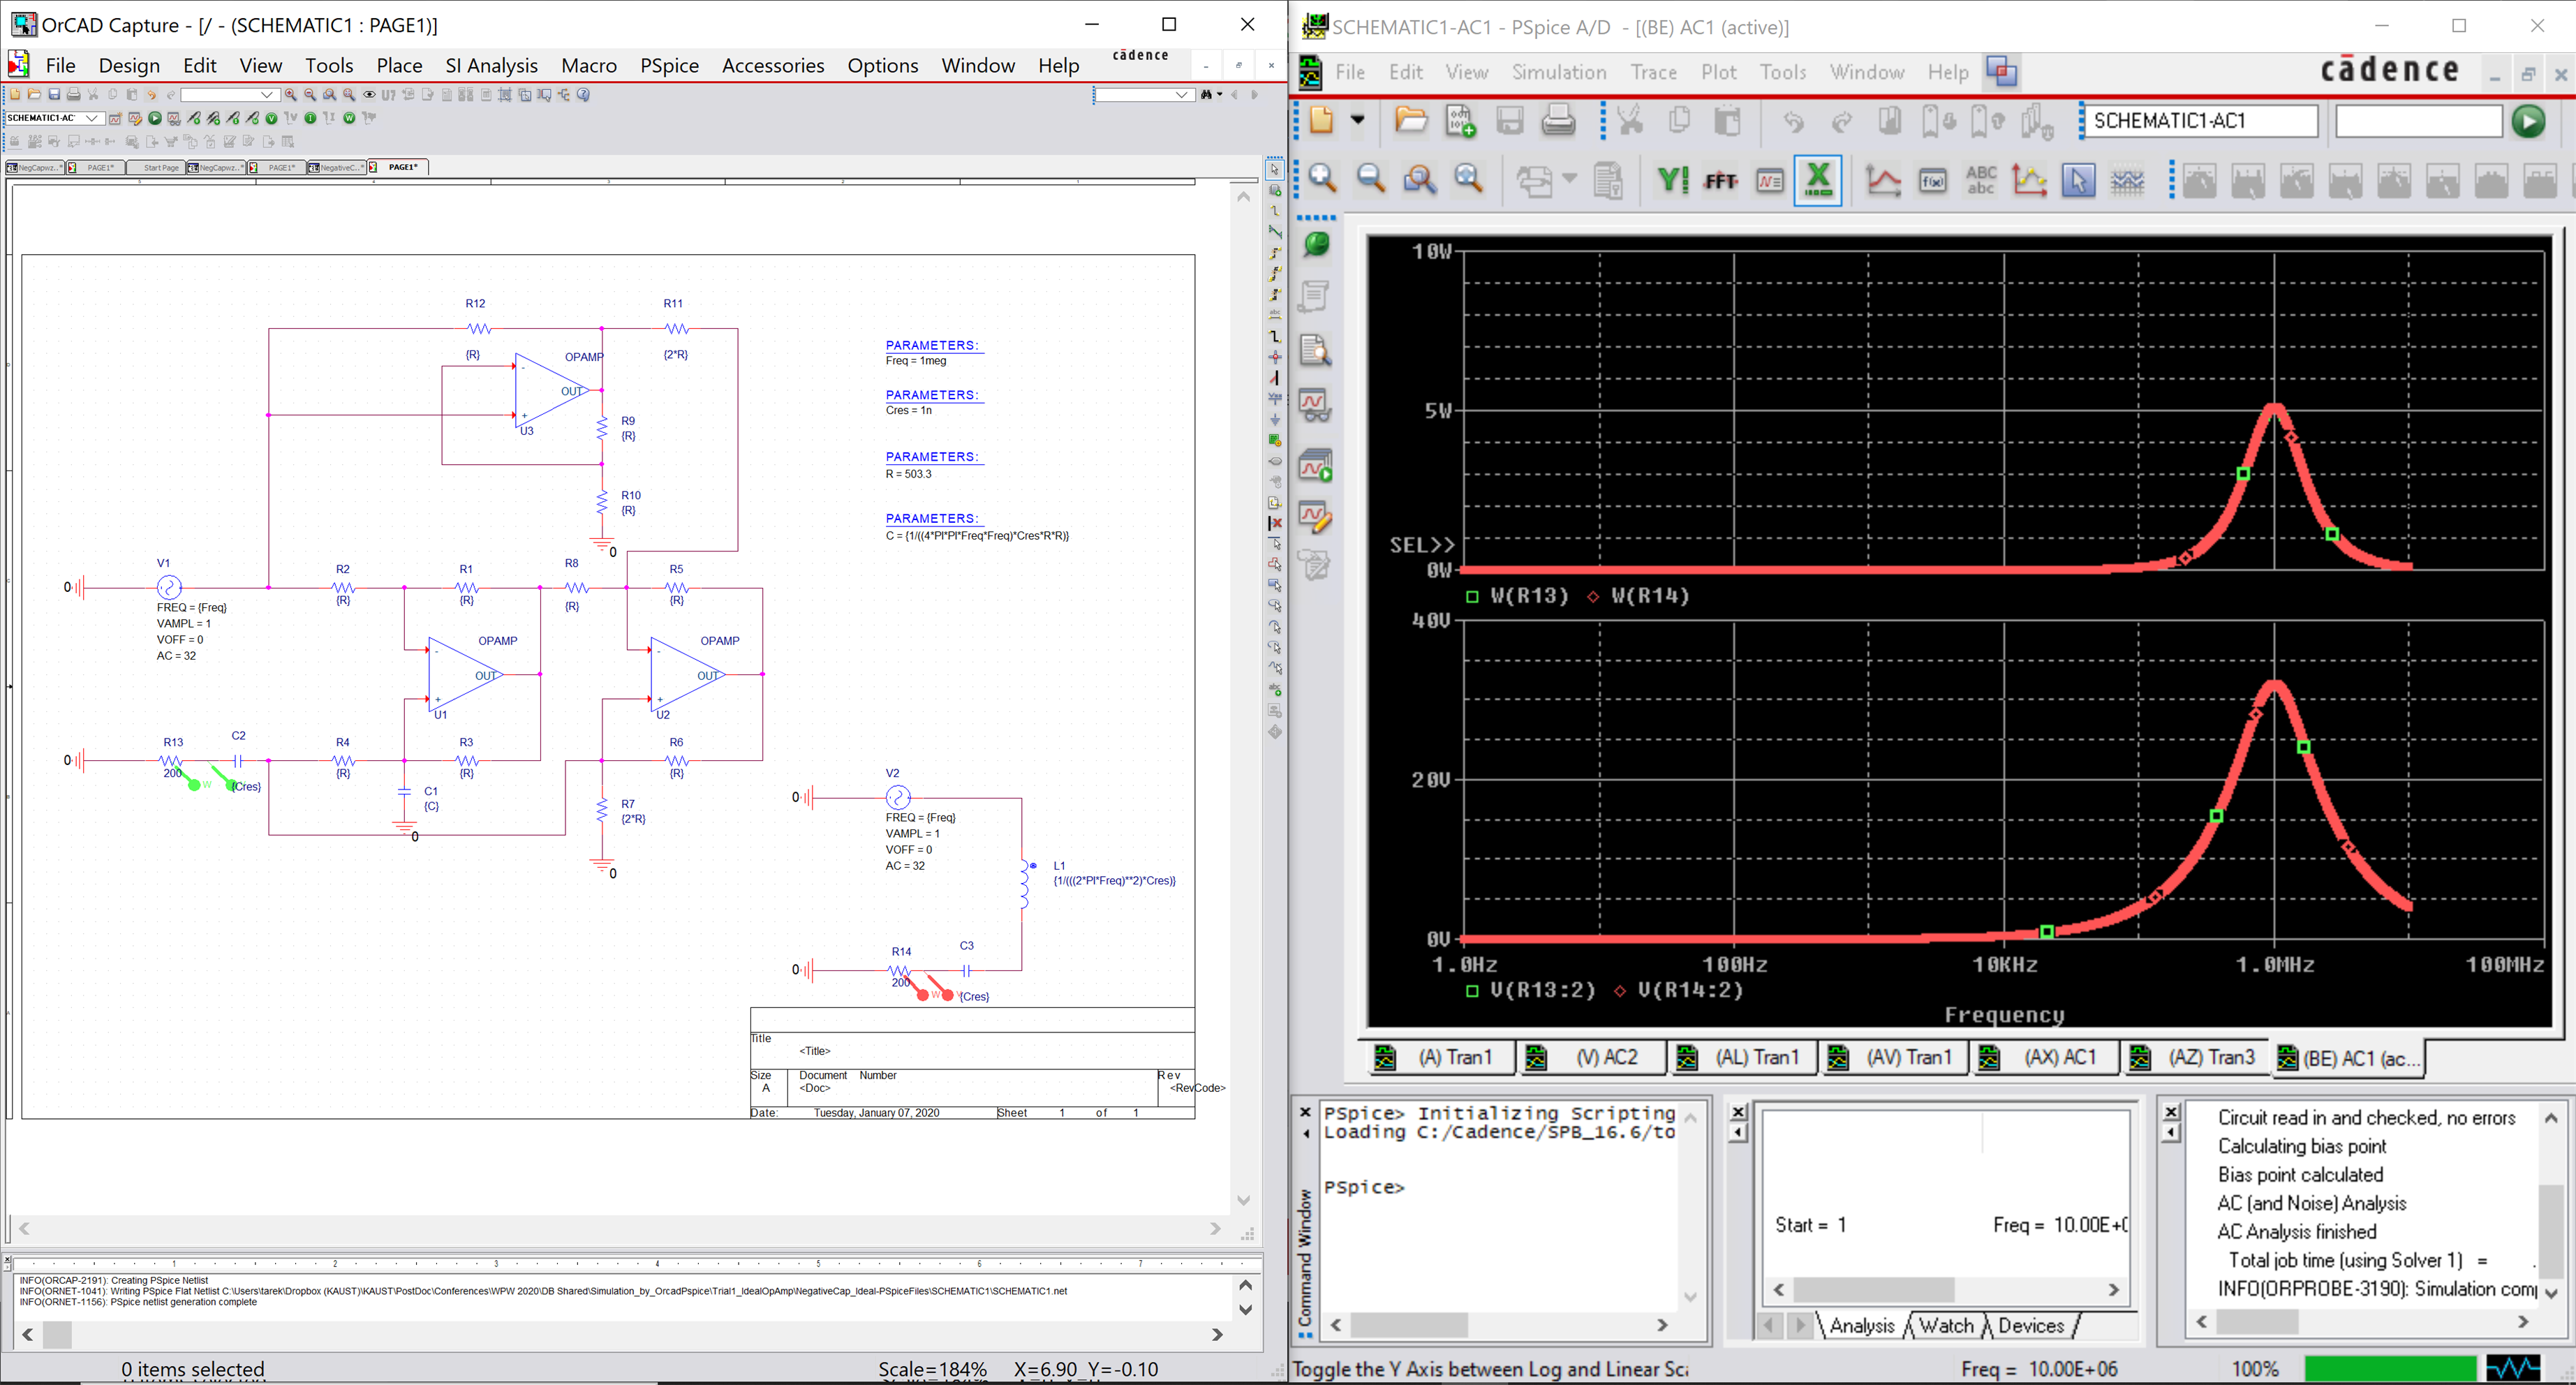The image size is (2576, 1385).
Task: Expand the New file dropdown arrow in PSpice
Action: (x=1358, y=120)
